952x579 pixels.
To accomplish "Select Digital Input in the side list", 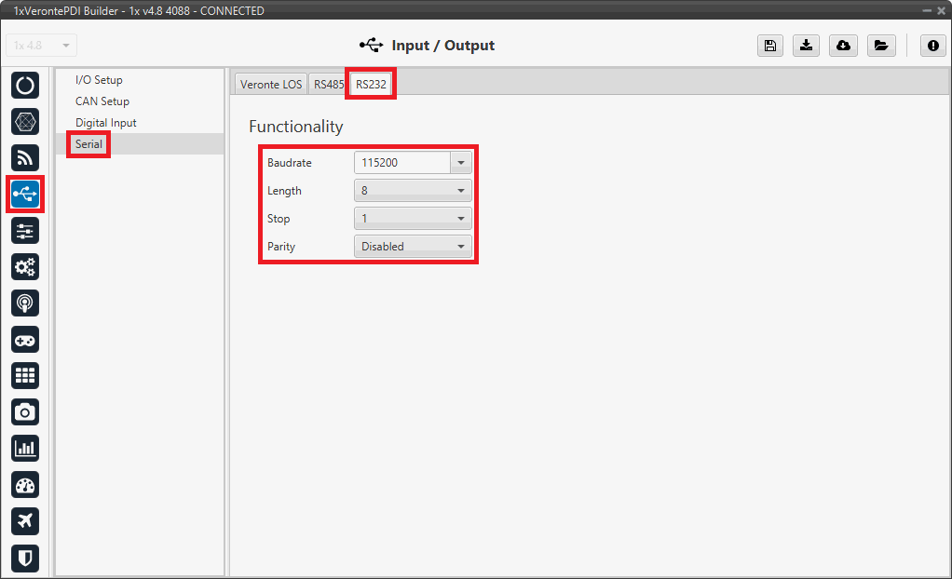I will 106,123.
